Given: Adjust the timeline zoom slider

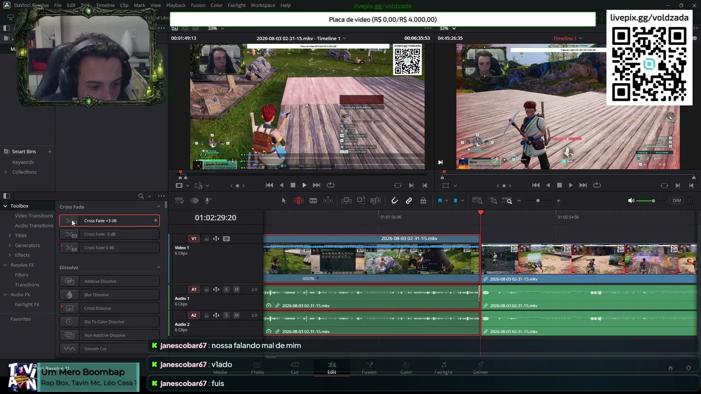Looking at the screenshot, I should tap(538, 201).
